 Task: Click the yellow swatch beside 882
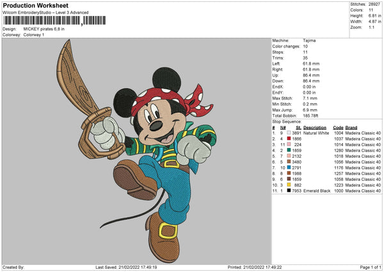point(289,185)
